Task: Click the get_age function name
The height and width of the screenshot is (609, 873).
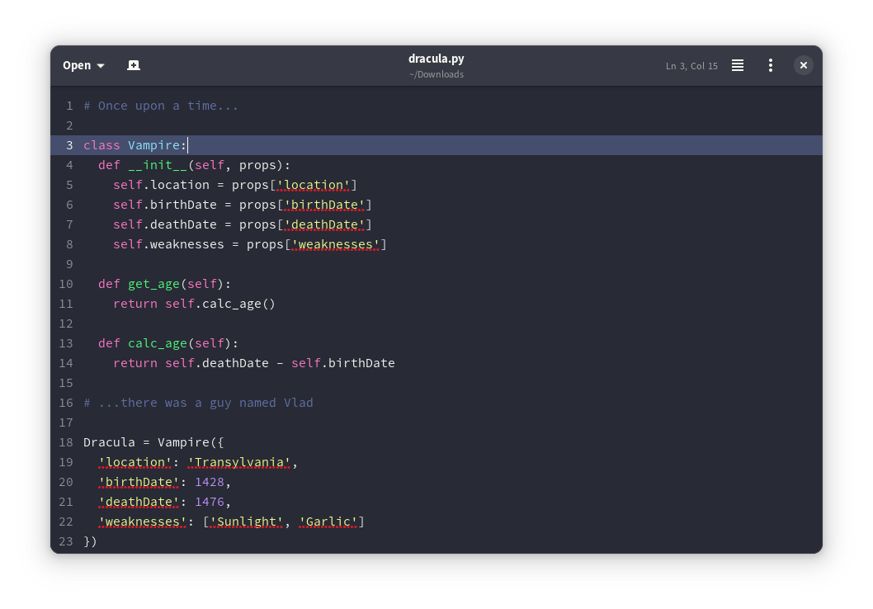Action: click(153, 284)
